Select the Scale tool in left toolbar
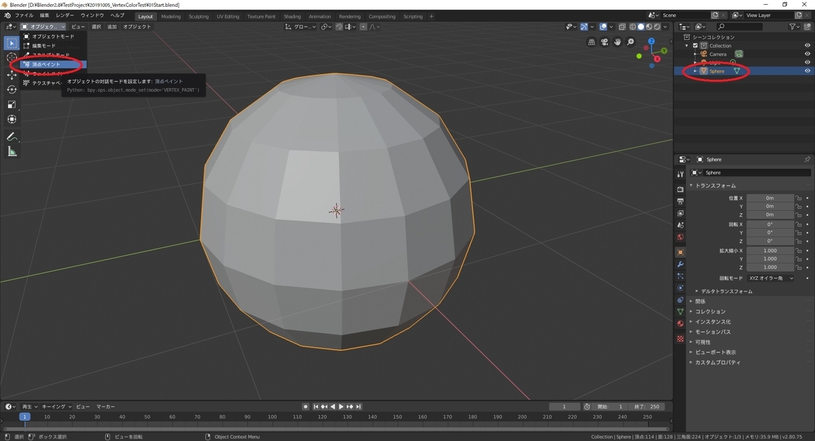 click(x=12, y=104)
